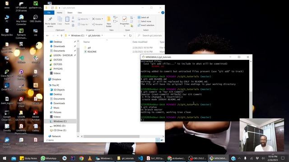Pin the folder to Quick access
Image resolution: width=289 pixels, height=162 pixels.
50,22
